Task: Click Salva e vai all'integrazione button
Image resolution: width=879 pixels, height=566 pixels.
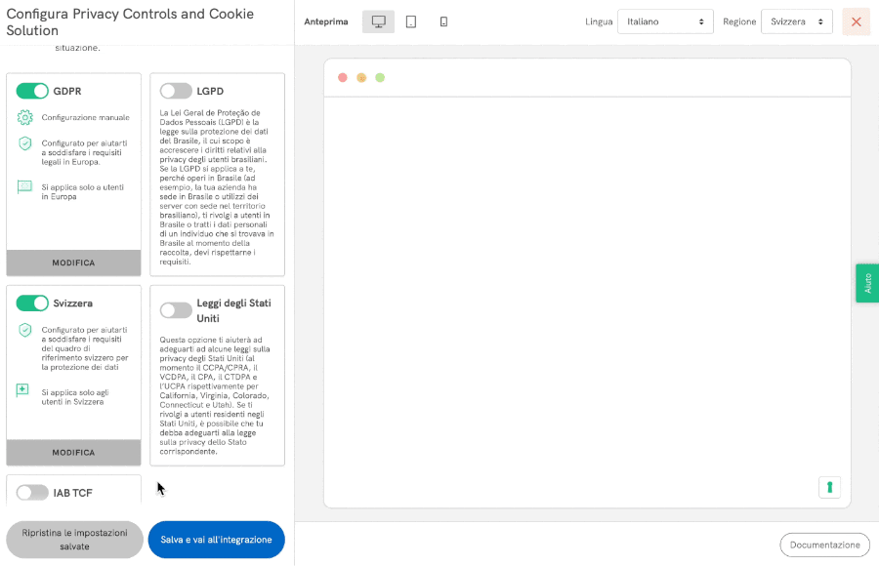Action: [217, 540]
